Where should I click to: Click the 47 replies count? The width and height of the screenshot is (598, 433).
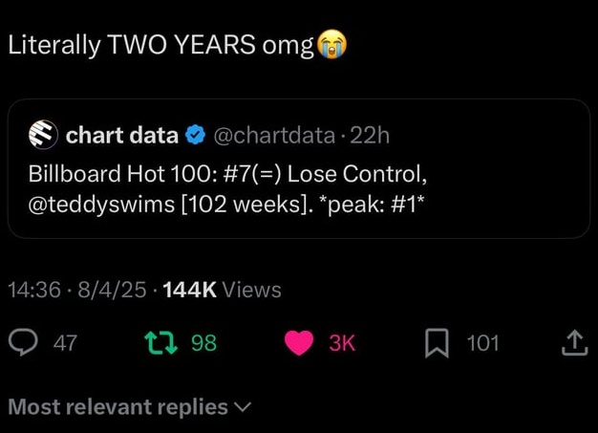click(65, 342)
